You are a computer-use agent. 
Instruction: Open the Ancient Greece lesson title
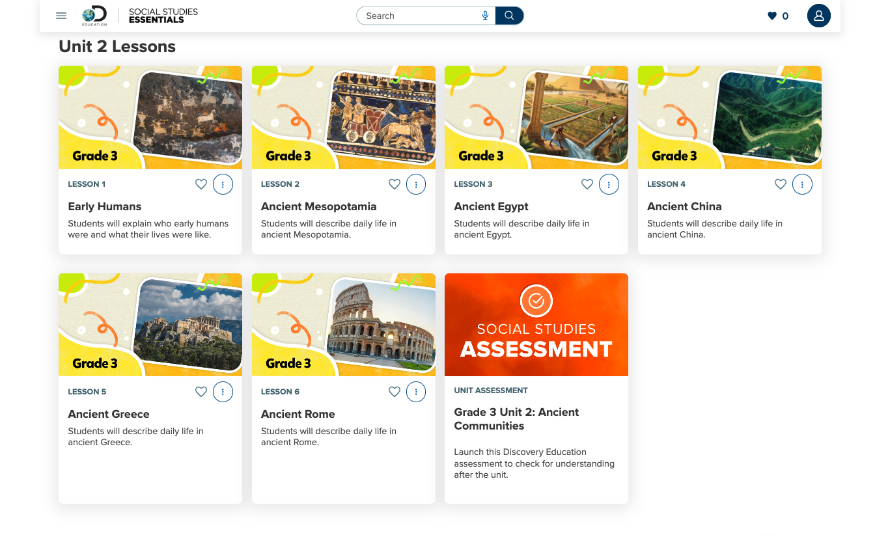tap(109, 414)
